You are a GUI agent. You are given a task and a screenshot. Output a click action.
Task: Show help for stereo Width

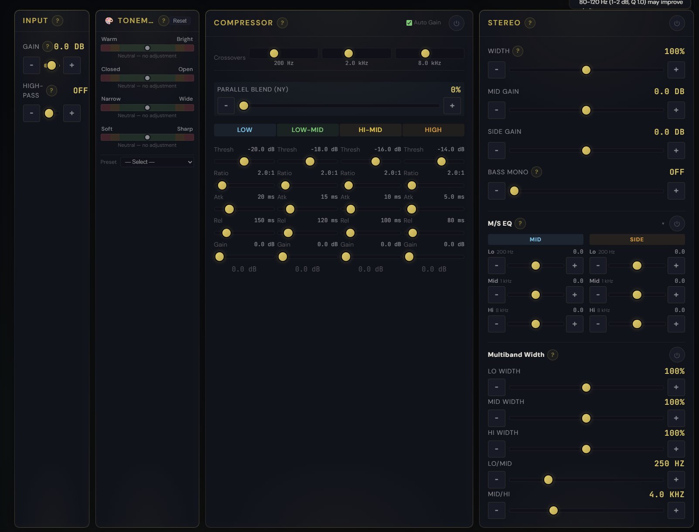pyautogui.click(x=518, y=51)
